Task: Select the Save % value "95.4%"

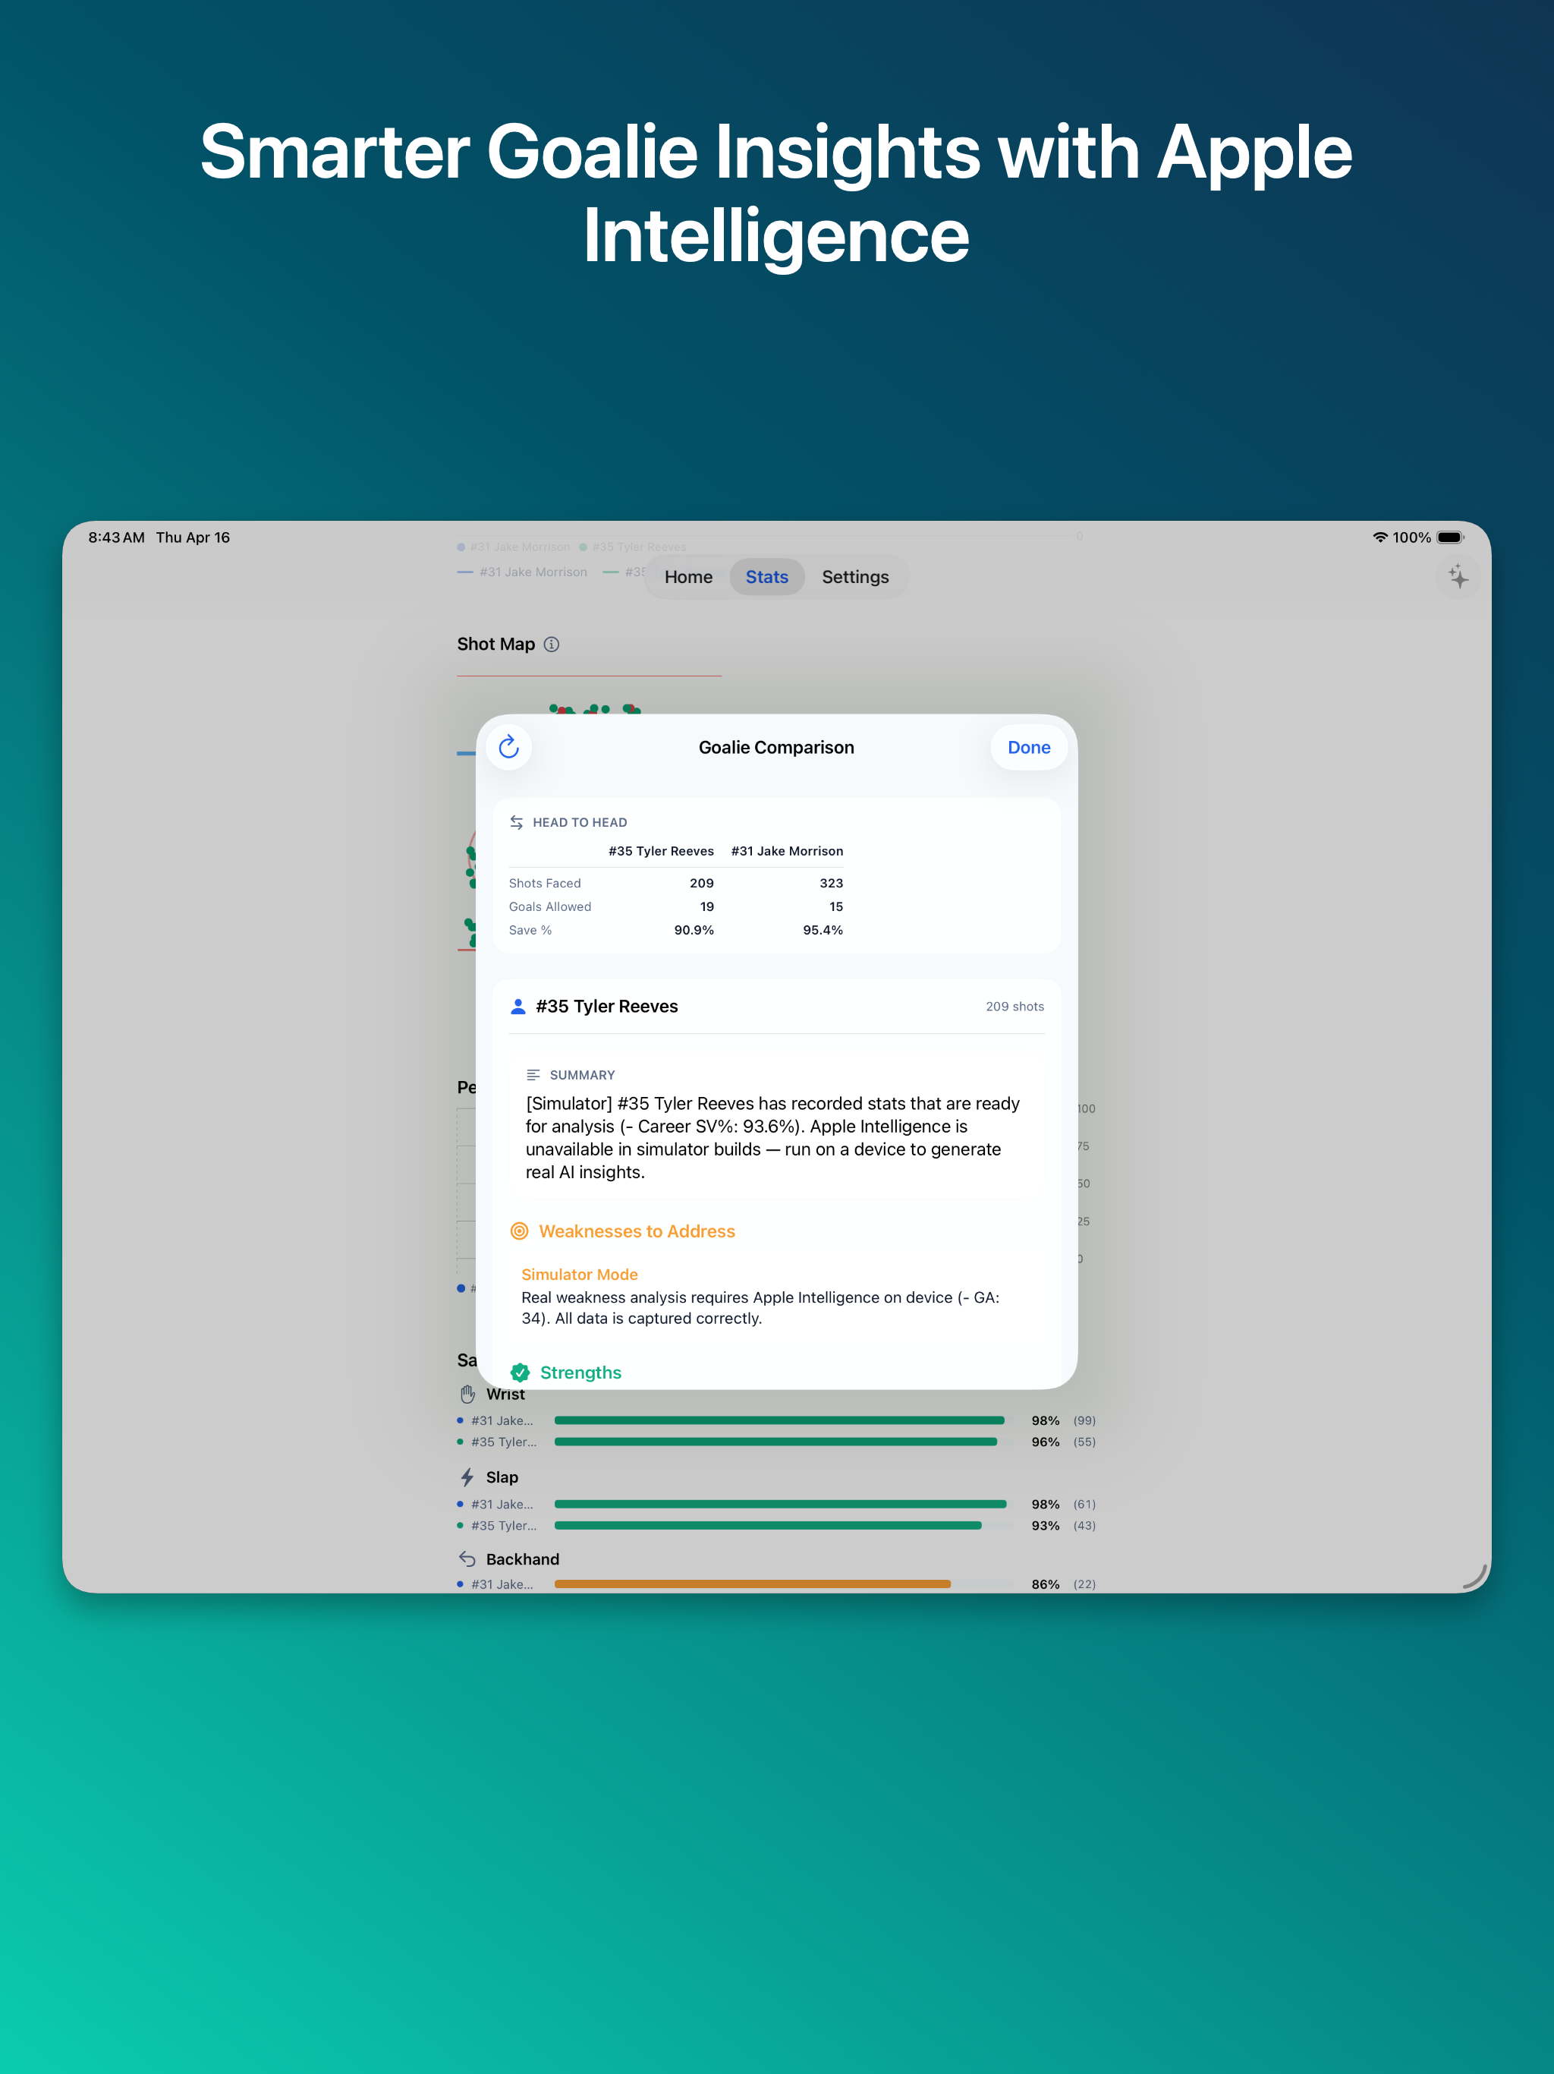Action: [823, 930]
